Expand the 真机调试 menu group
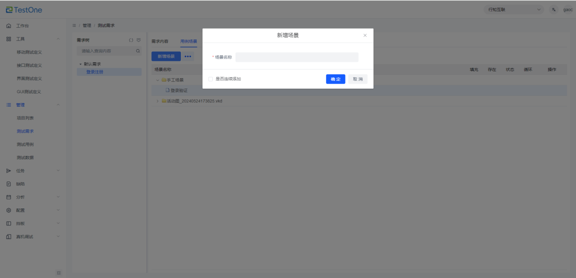The image size is (576, 278). click(x=58, y=237)
